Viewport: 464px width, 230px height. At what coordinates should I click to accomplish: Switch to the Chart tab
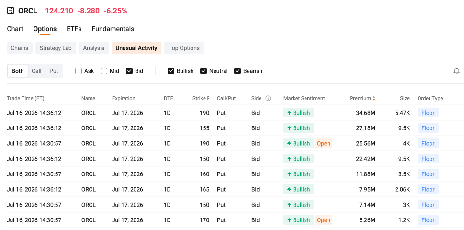(x=15, y=29)
